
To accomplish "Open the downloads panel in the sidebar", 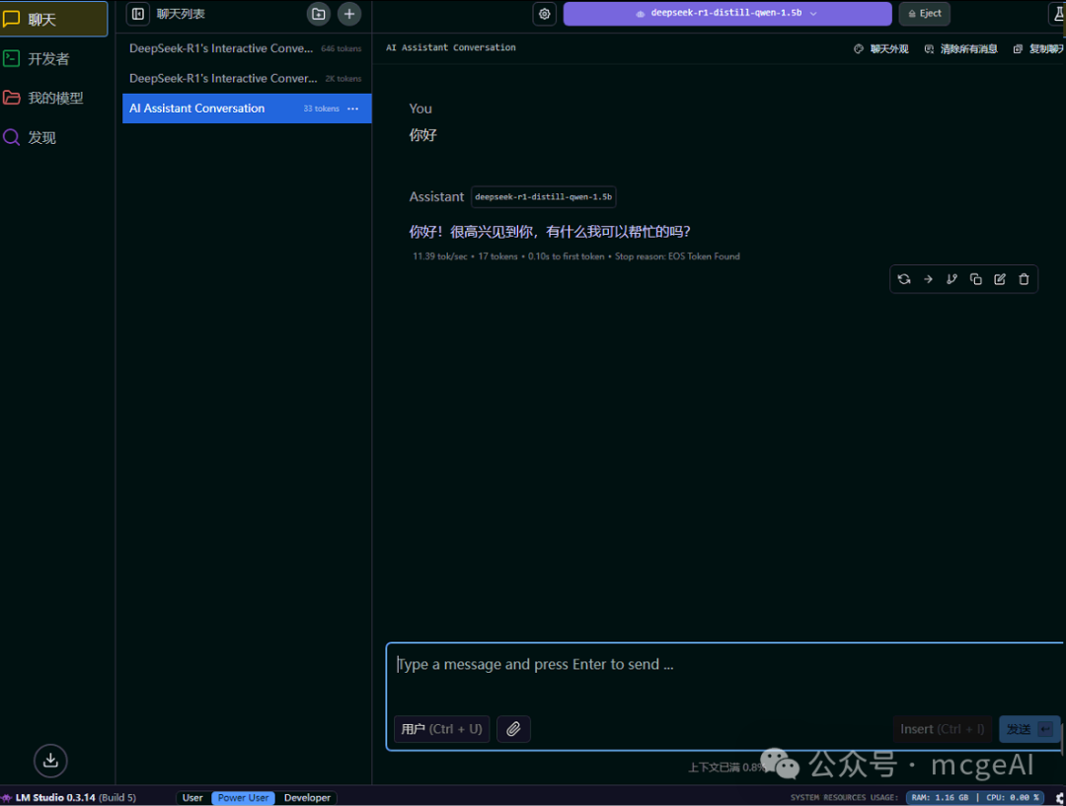I will click(x=51, y=760).
